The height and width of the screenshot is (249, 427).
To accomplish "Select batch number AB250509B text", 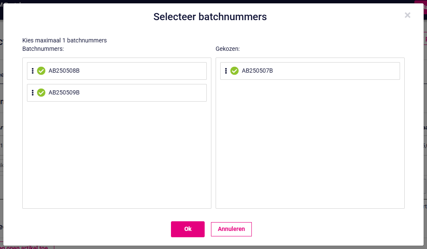I will click(64, 92).
